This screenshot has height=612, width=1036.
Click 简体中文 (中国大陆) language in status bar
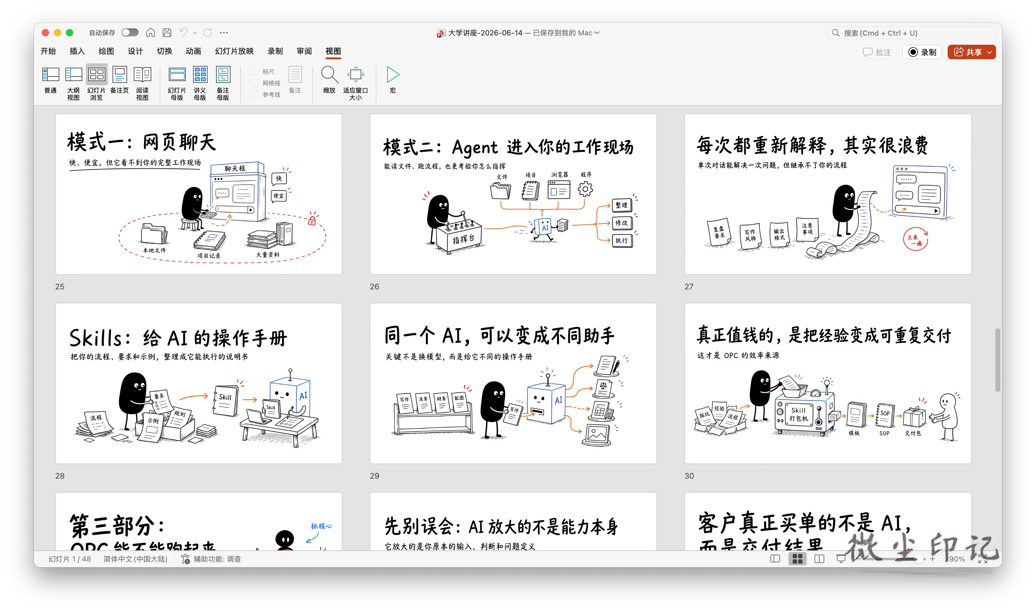pos(136,559)
